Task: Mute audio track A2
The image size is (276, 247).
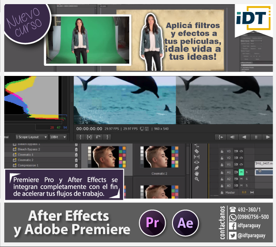Action: (x=241, y=179)
